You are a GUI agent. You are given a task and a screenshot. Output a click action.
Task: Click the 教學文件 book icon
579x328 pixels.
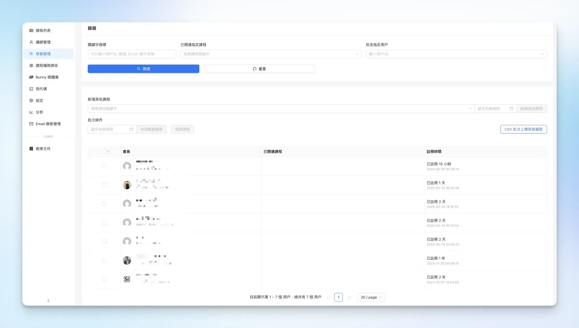(31, 149)
